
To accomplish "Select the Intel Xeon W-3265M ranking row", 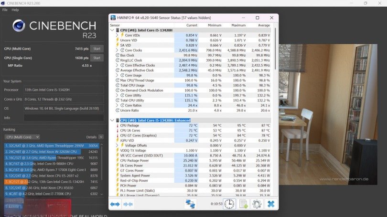I will [x=52, y=152].
